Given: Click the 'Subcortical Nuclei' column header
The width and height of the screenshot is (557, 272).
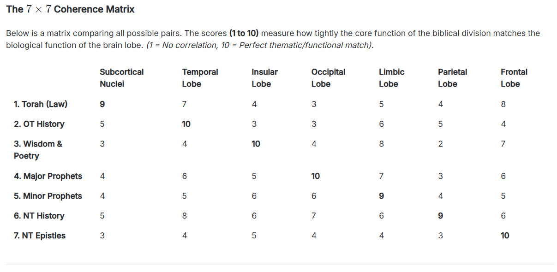Looking at the screenshot, I should click(x=121, y=78).
